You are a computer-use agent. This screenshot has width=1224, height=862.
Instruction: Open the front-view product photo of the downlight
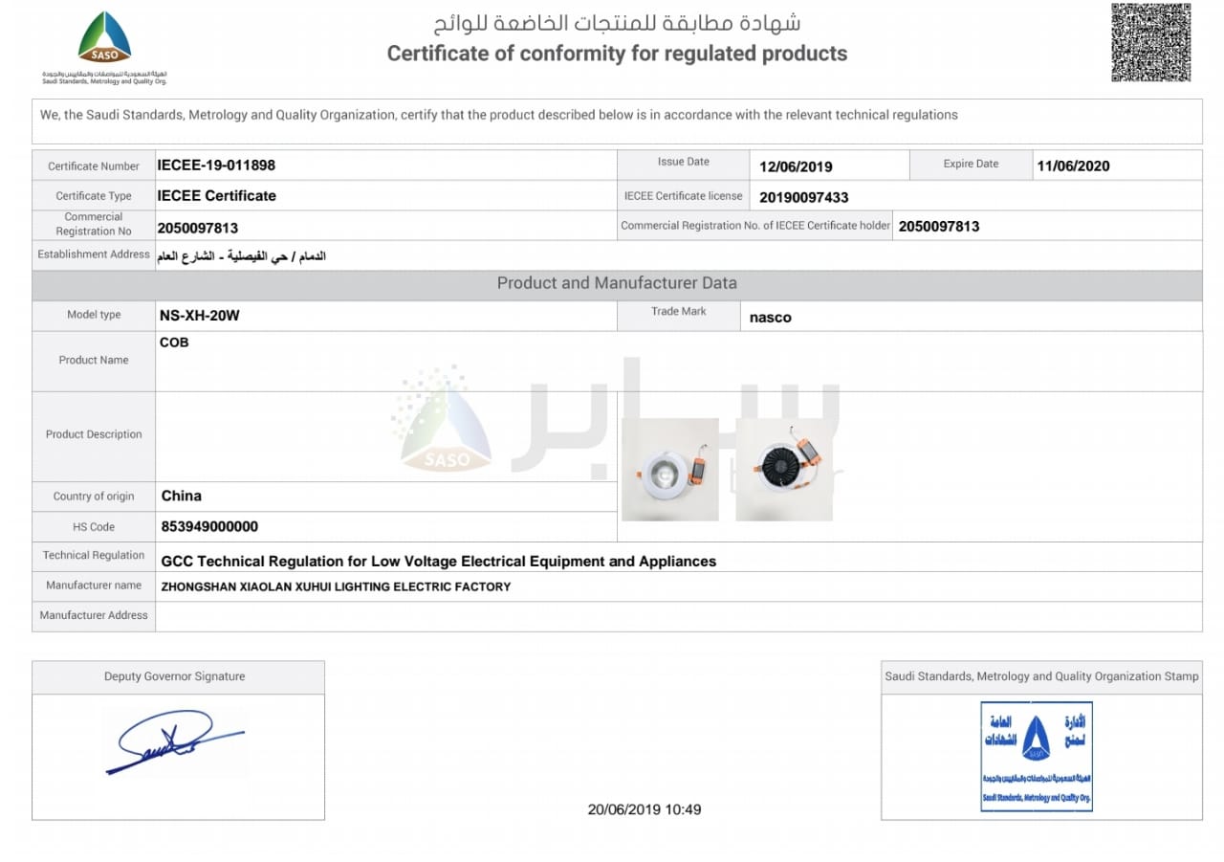(669, 470)
